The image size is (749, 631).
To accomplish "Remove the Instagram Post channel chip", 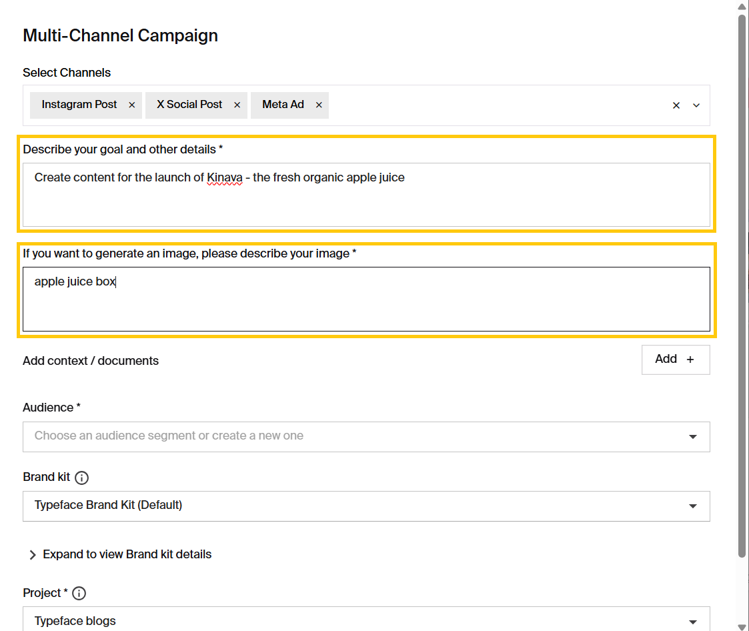I will (x=131, y=105).
